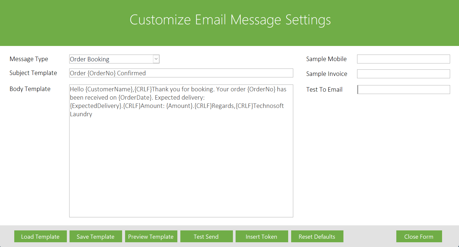The width and height of the screenshot is (459, 247).
Task: Open the Insert Token picker
Action: pos(261,236)
